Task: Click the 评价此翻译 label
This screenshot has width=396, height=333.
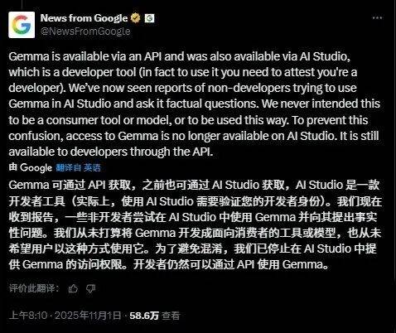Action: point(34,288)
